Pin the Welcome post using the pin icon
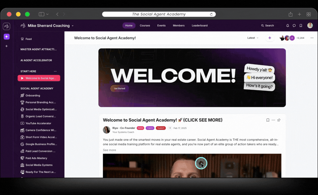 (x=278, y=120)
